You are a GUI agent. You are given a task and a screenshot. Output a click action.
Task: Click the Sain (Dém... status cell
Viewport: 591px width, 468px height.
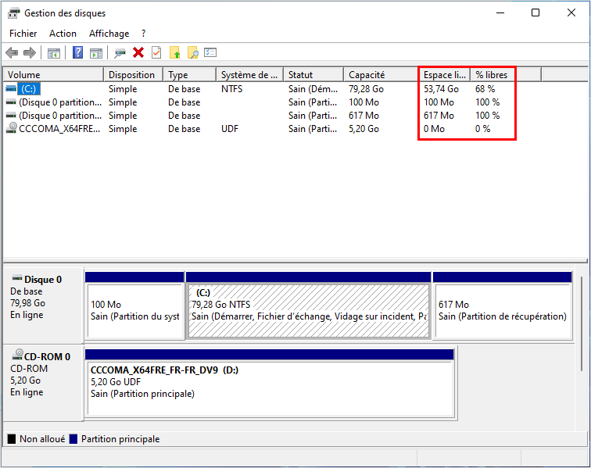click(313, 89)
